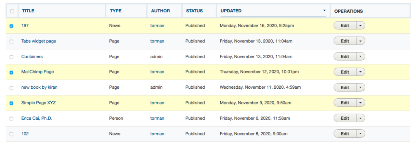This screenshot has width=416, height=144.
Task: Open dropdown arrow beside Containers Edit
Action: (x=360, y=57)
